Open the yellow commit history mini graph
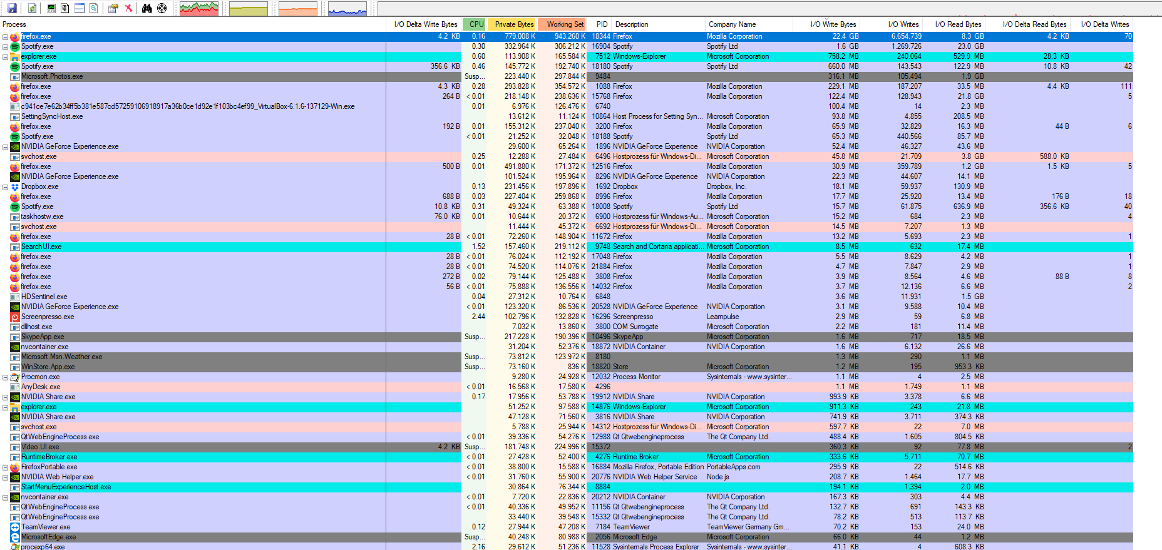 click(249, 9)
